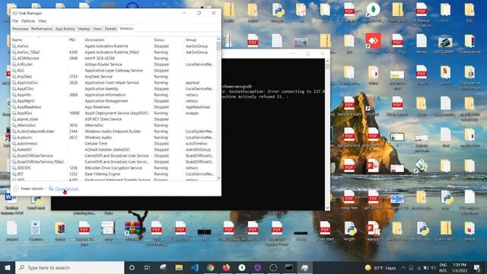Screen dimensions: 487x274
Task: Switch to the Details tab
Action: pyautogui.click(x=110, y=29)
